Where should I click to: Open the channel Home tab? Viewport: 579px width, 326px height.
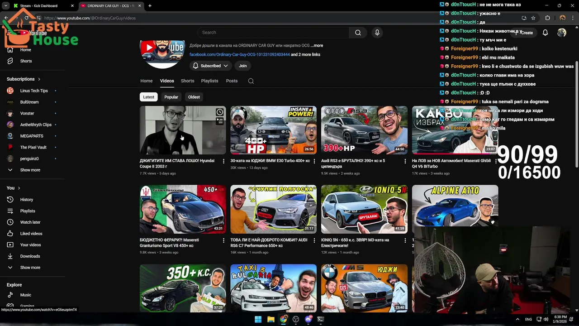click(146, 81)
